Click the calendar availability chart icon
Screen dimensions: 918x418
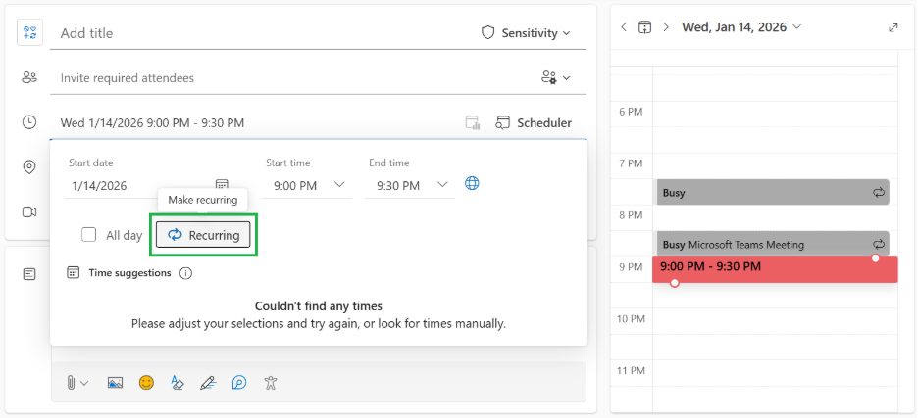pos(473,122)
